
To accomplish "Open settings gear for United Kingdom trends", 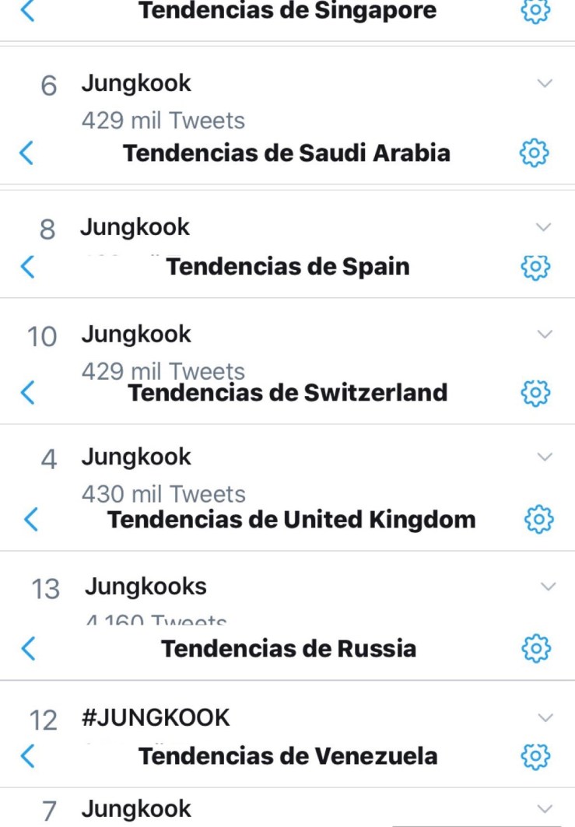I will [x=538, y=519].
